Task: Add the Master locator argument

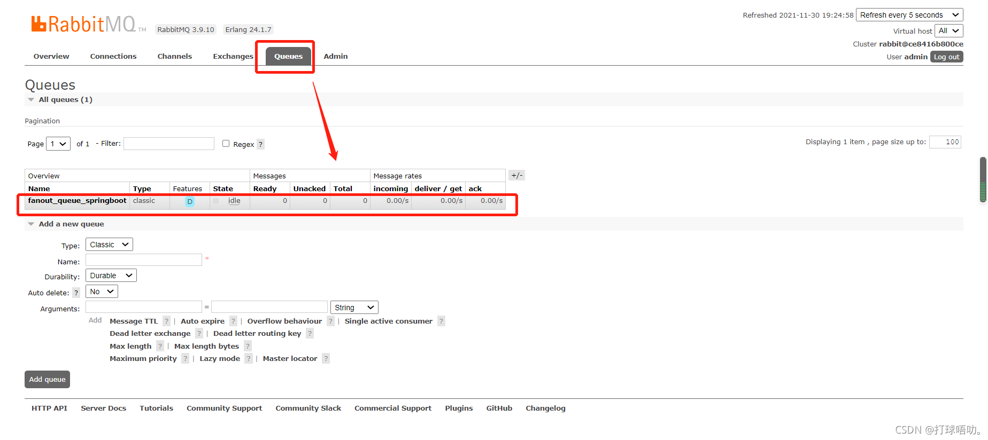Action: pyautogui.click(x=290, y=358)
